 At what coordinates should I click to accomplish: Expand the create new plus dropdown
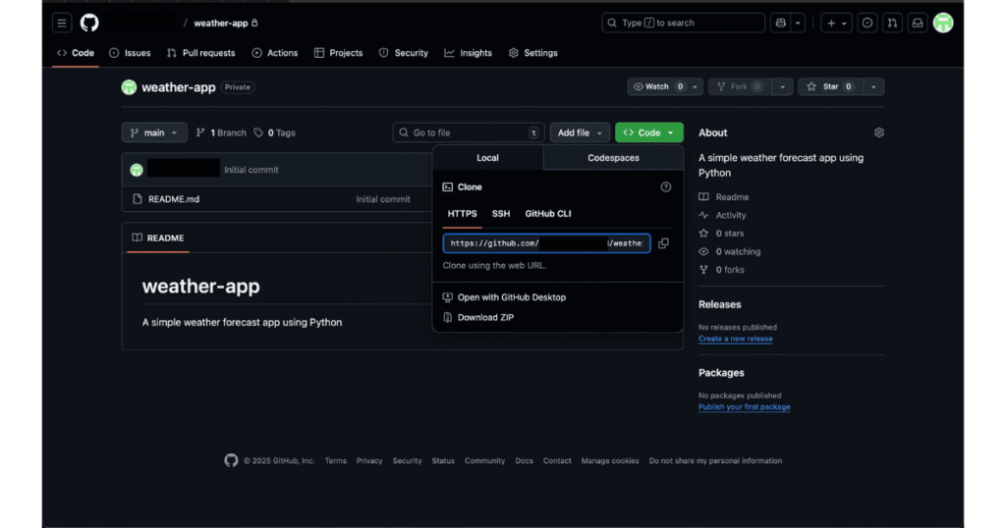pos(836,23)
